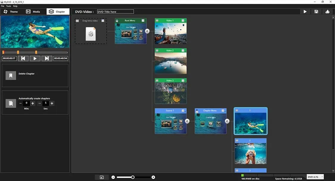Jump to previous chapter in preview player

coord(23,58)
